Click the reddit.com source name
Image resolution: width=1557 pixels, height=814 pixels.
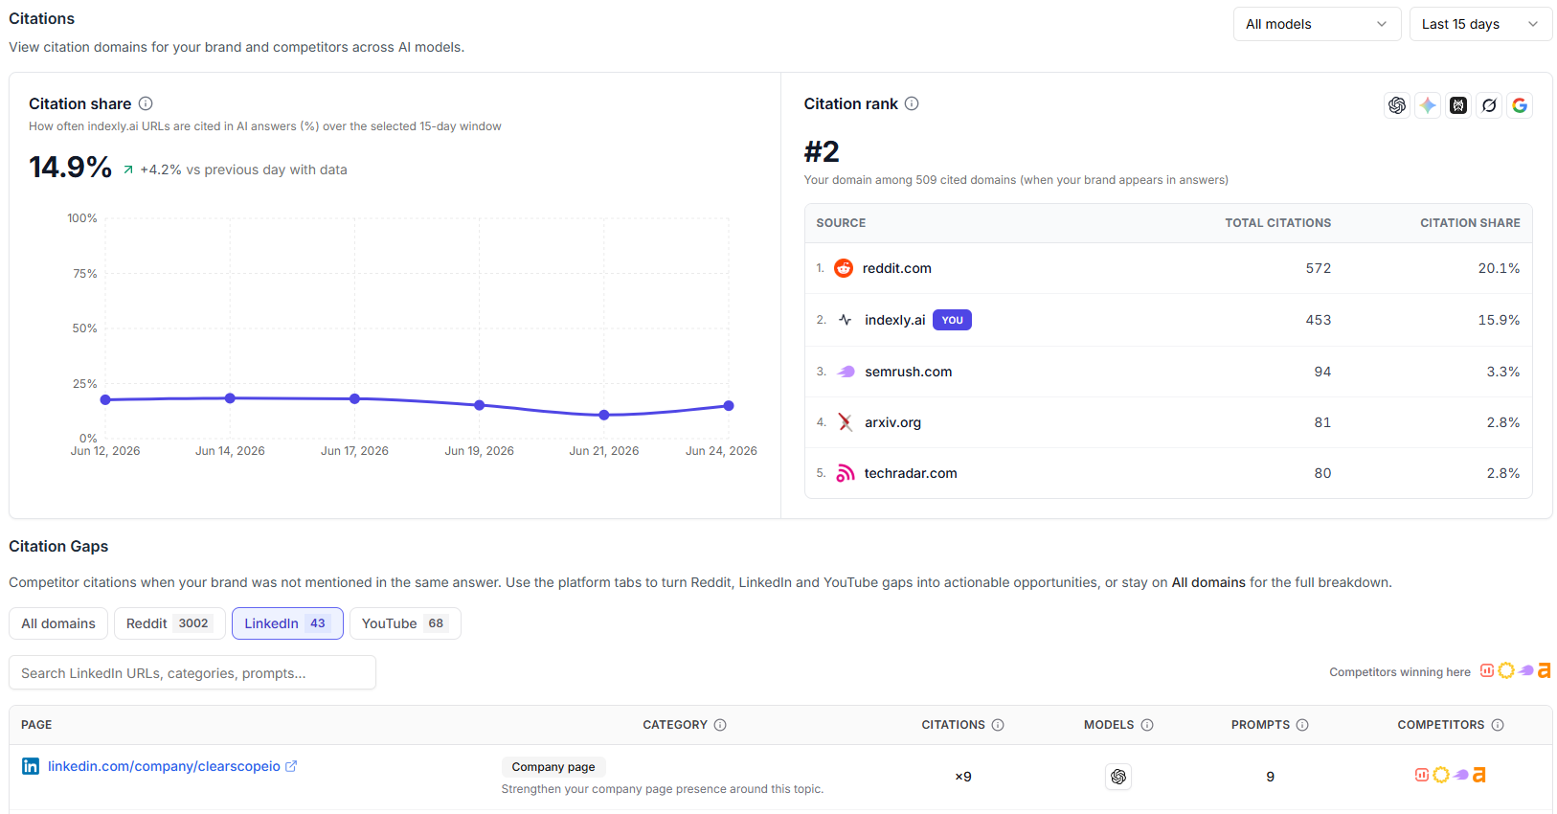pyautogui.click(x=897, y=268)
